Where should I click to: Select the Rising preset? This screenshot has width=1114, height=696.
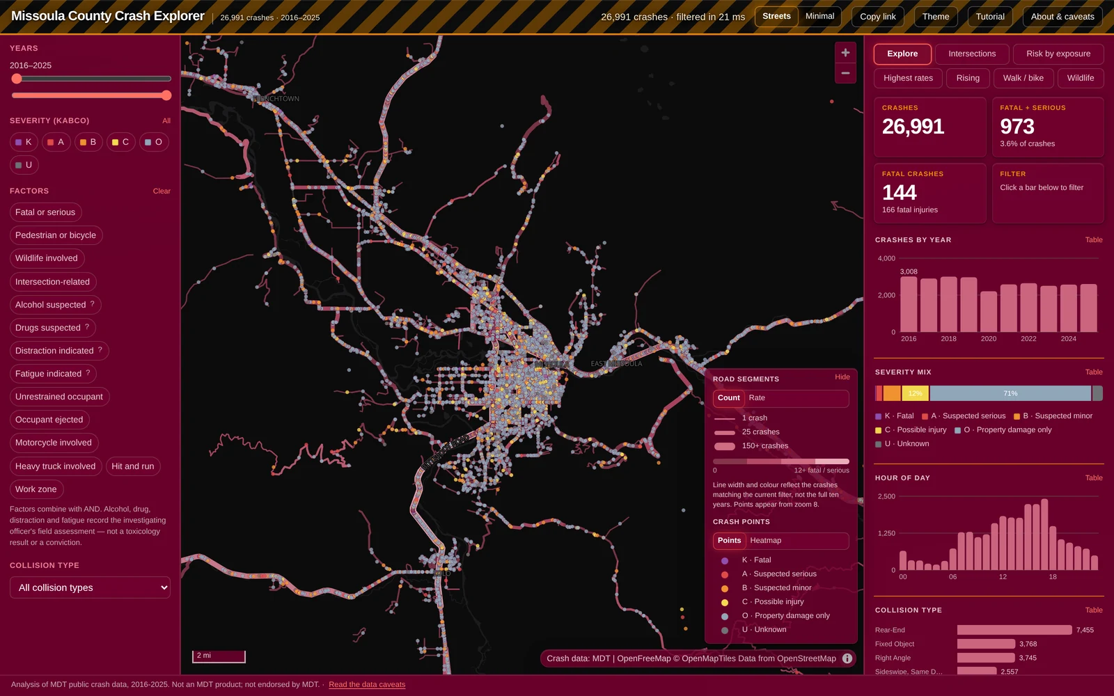968,78
